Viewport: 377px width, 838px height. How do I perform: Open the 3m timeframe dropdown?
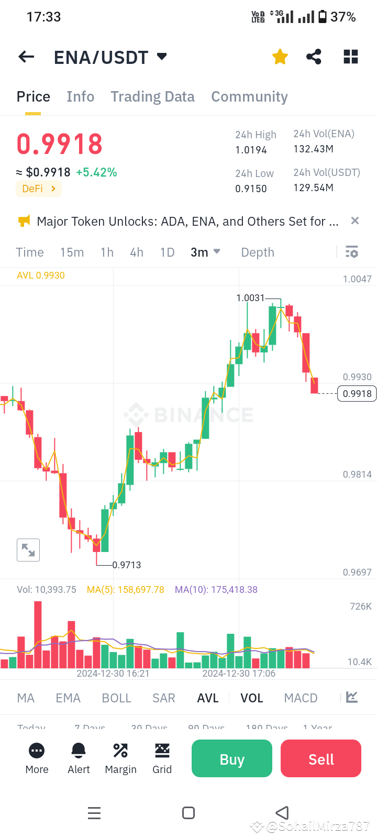(205, 252)
